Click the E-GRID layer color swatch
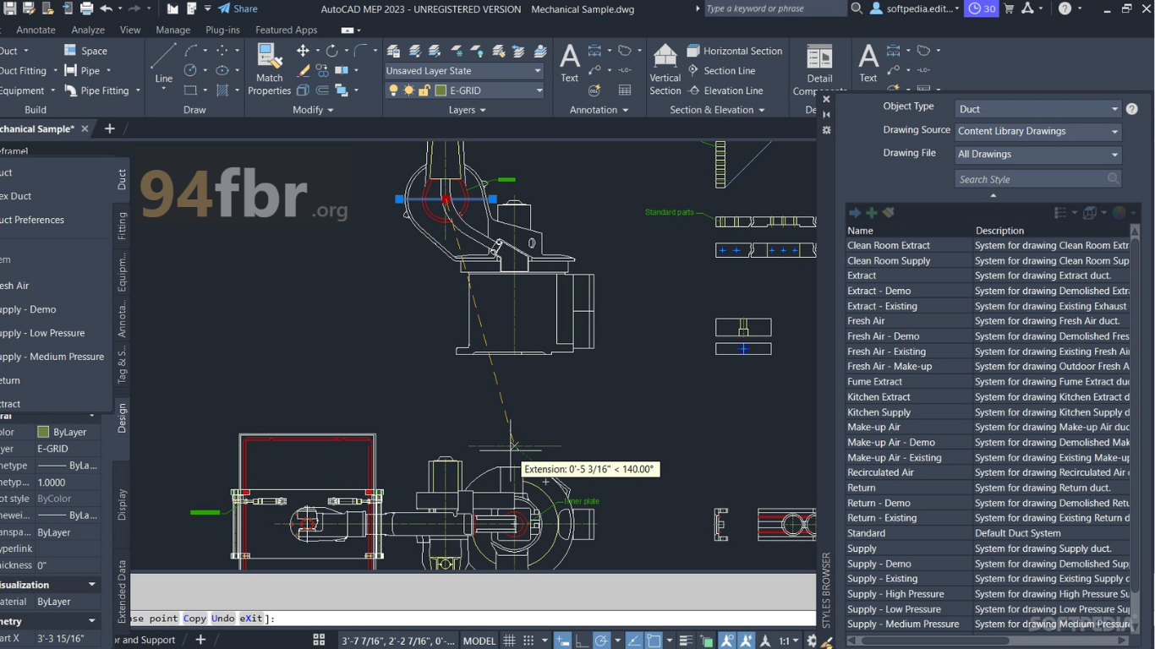Image resolution: width=1155 pixels, height=649 pixels. click(441, 90)
